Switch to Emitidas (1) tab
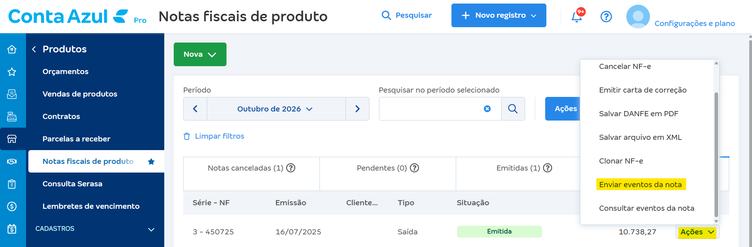Screen dimensions: 752x247 point(518,174)
